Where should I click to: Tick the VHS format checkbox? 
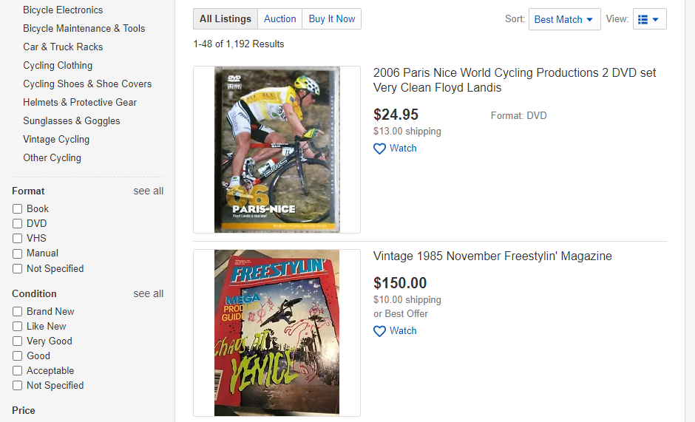coord(17,239)
